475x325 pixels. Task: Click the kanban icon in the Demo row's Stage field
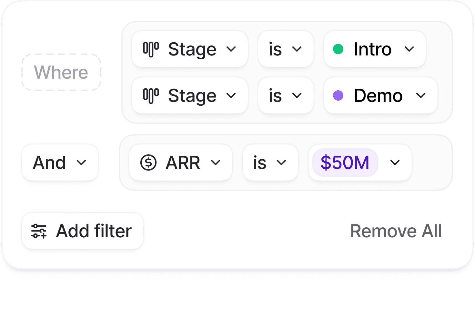[x=151, y=96]
